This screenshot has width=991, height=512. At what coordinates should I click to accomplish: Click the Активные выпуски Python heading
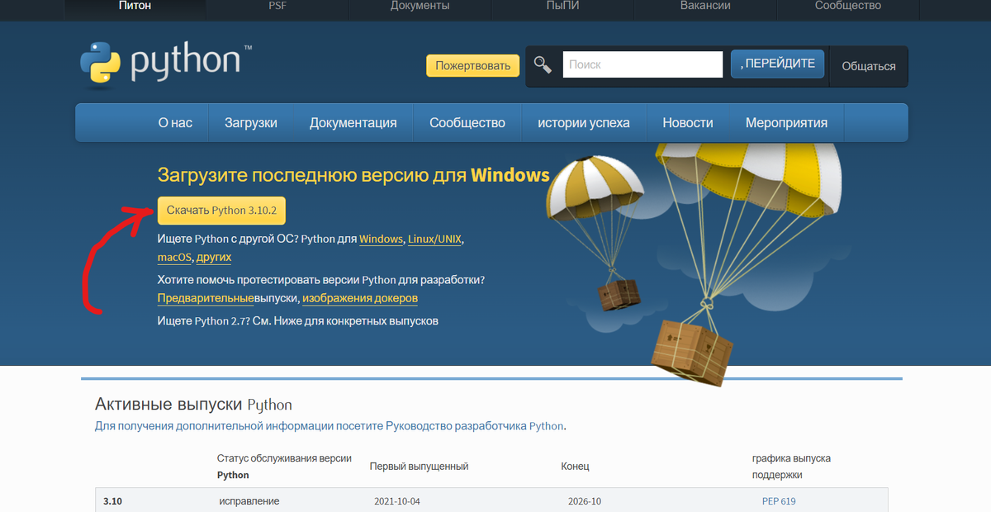click(x=193, y=405)
